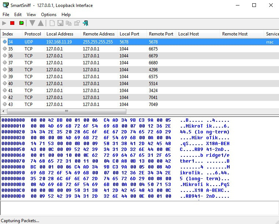Click the exit door icon
This screenshot has width=279, height=224.
pyautogui.click(x=86, y=23)
